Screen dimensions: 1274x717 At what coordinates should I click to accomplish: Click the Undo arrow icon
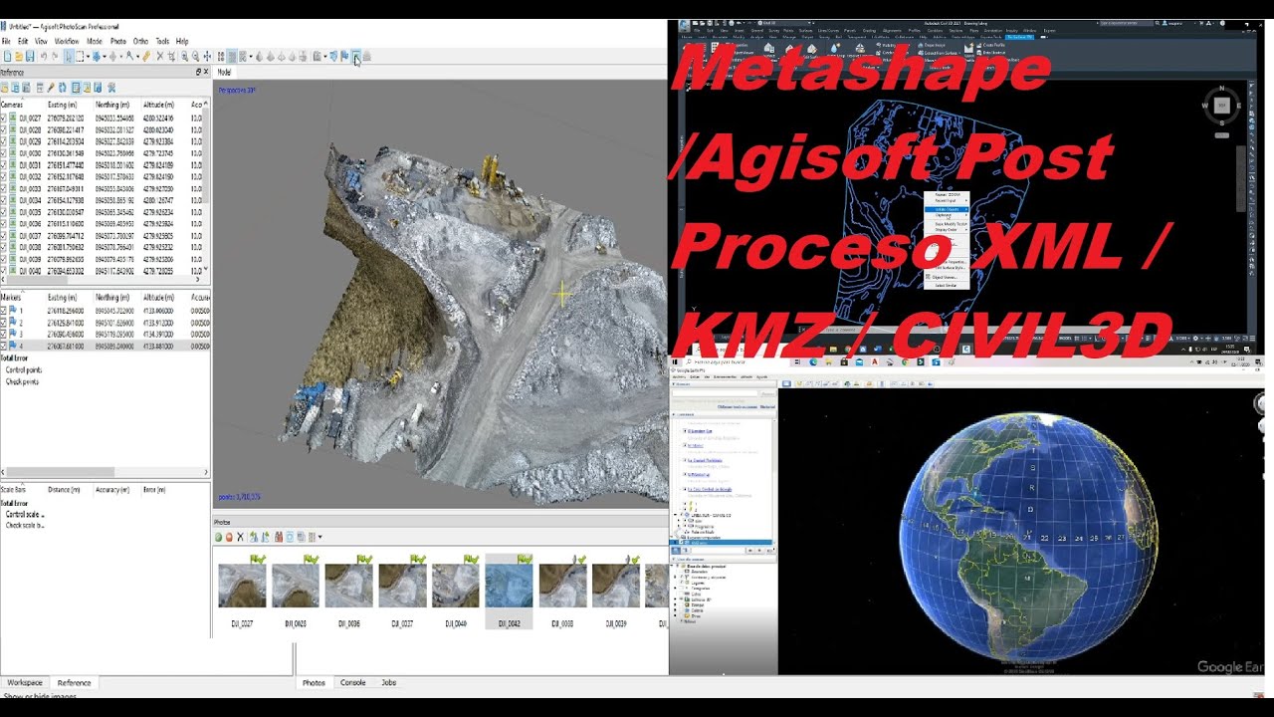44,57
